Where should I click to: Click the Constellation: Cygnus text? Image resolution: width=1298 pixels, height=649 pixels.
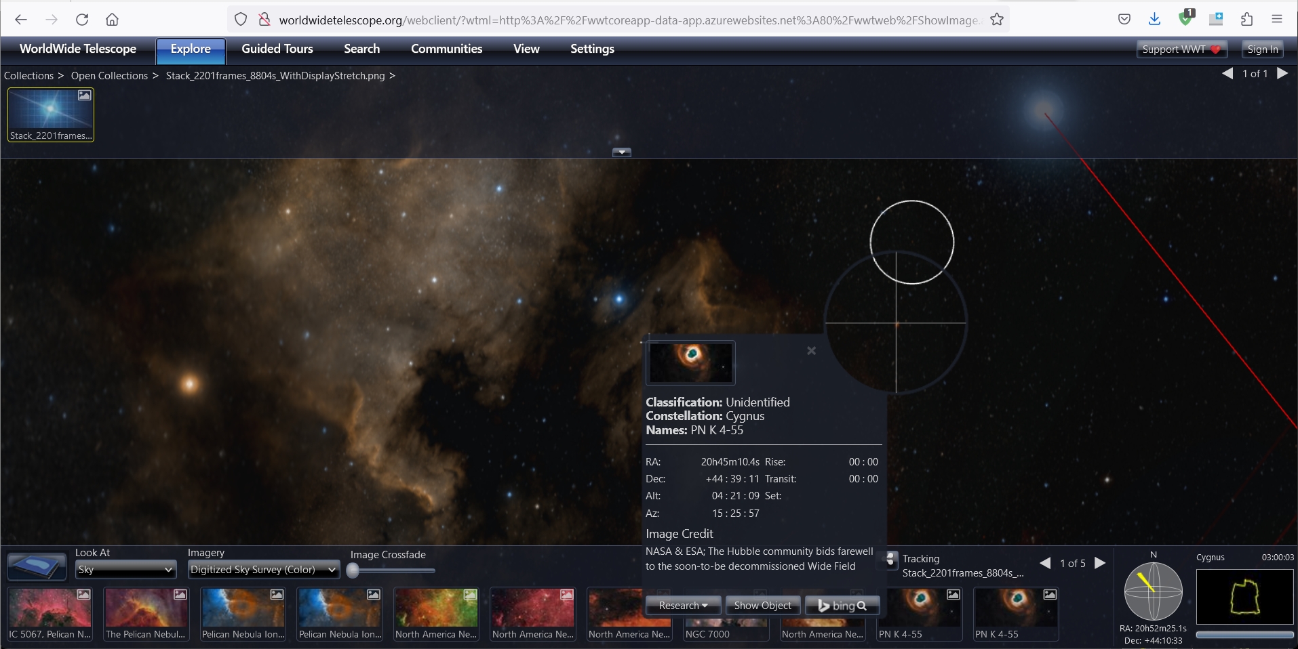(x=705, y=416)
